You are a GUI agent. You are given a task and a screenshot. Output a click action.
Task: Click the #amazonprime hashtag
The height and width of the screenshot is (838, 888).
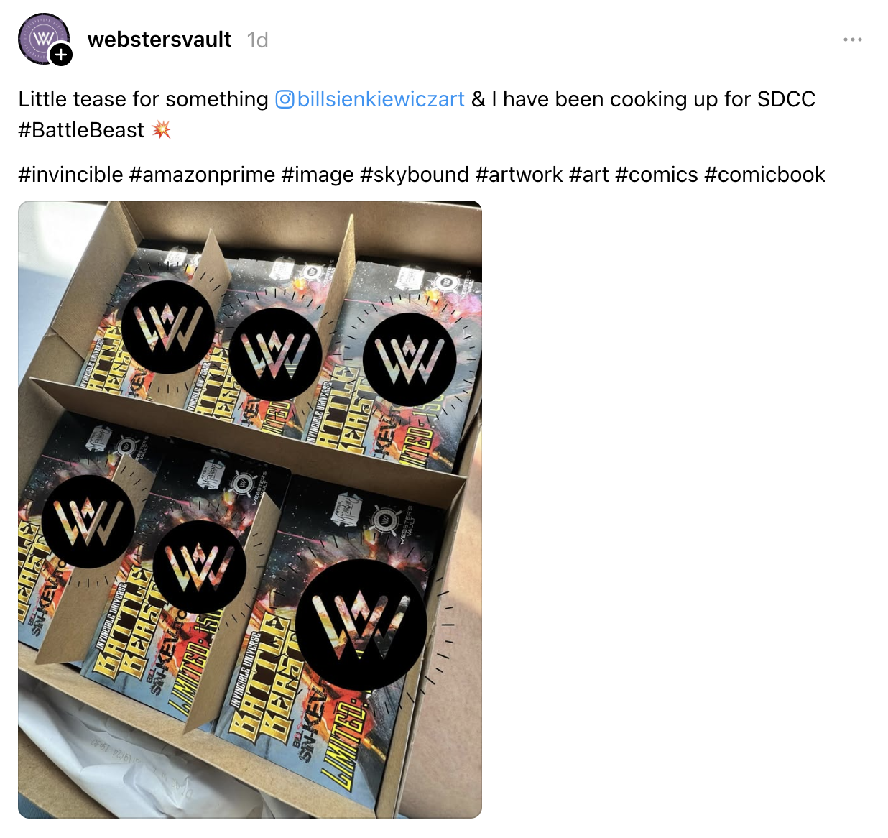tap(203, 175)
